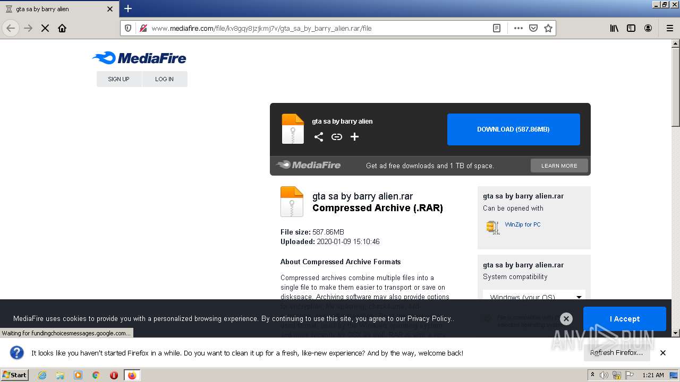The image size is (680, 382).
Task: Click the 'gta sa by barry alien.rar' title text
Action: [363, 196]
